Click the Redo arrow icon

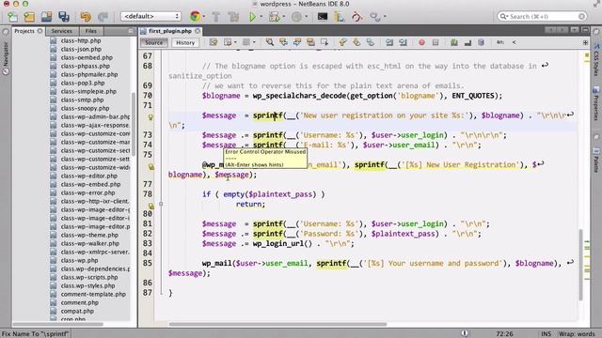103,17
